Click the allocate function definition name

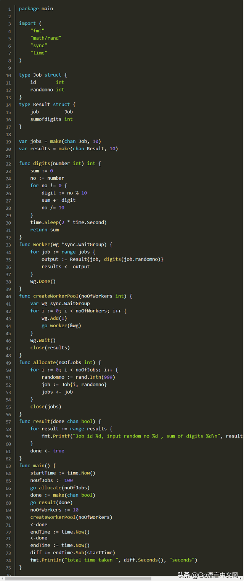coord(44,362)
